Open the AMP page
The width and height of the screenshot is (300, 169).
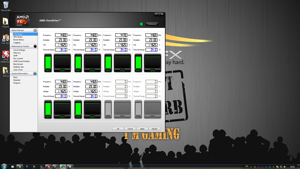[x=15, y=55]
